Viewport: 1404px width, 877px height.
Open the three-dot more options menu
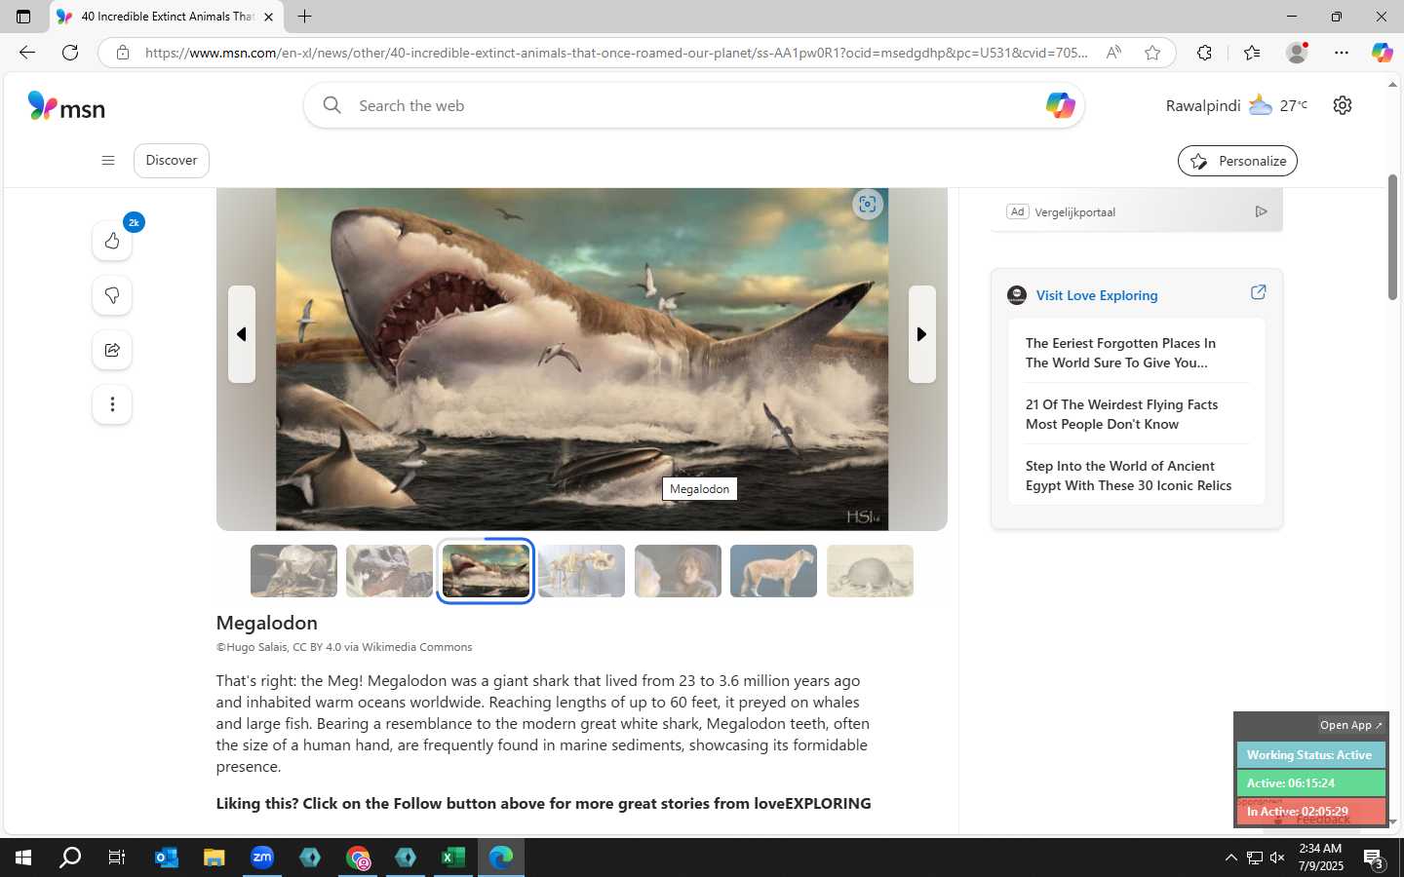point(112,404)
